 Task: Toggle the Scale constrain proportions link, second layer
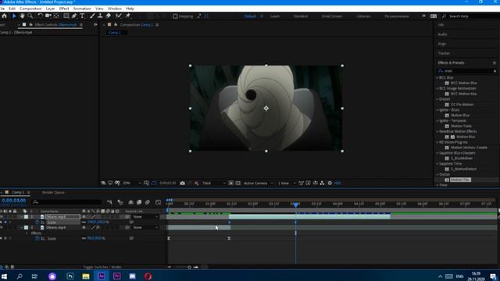click(x=84, y=238)
